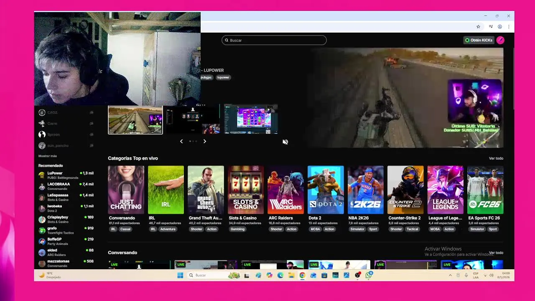The width and height of the screenshot is (535, 301).
Task: Click the Gambling tag under Slots & Casino
Action: click(237, 229)
